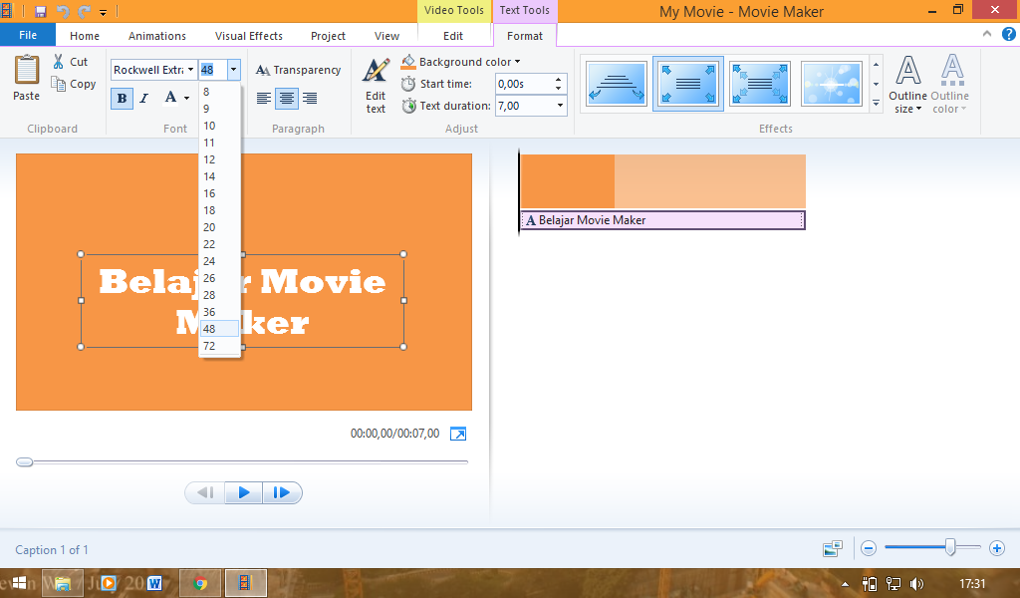Open the Transparency control
The width and height of the screenshot is (1020, 598).
pyautogui.click(x=299, y=70)
